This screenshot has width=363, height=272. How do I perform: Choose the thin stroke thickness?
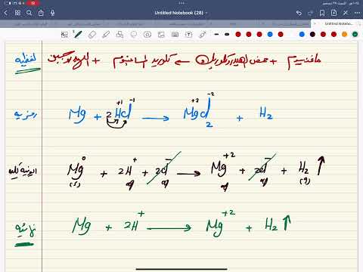(216, 34)
